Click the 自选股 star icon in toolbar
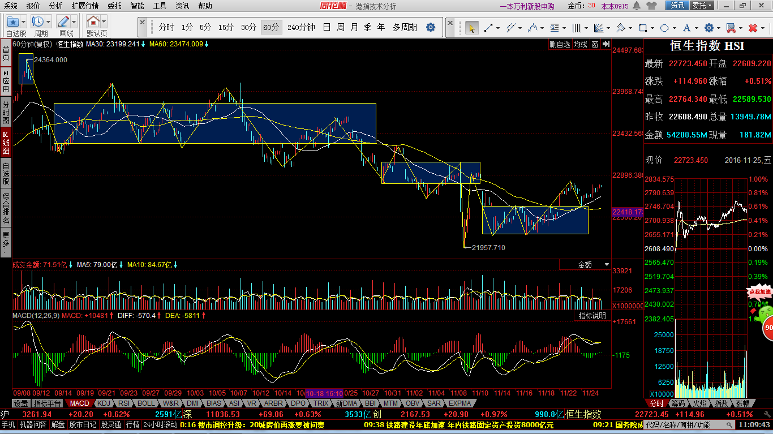The width and height of the screenshot is (773, 434). pos(12,22)
